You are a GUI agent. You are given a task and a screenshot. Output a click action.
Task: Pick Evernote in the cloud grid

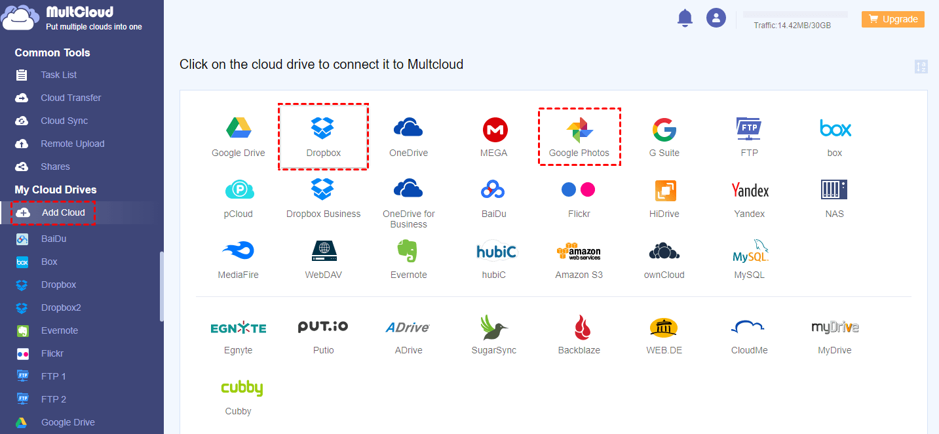[408, 250]
